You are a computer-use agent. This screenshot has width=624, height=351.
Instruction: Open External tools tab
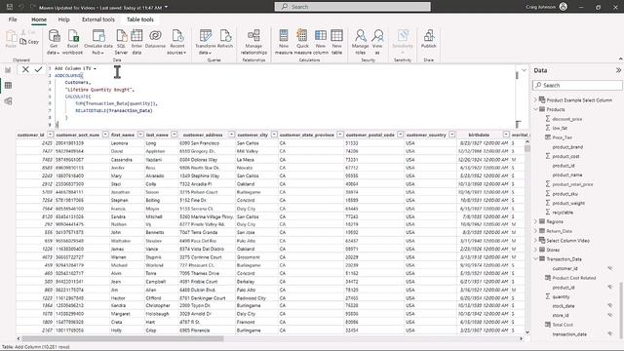[98, 19]
